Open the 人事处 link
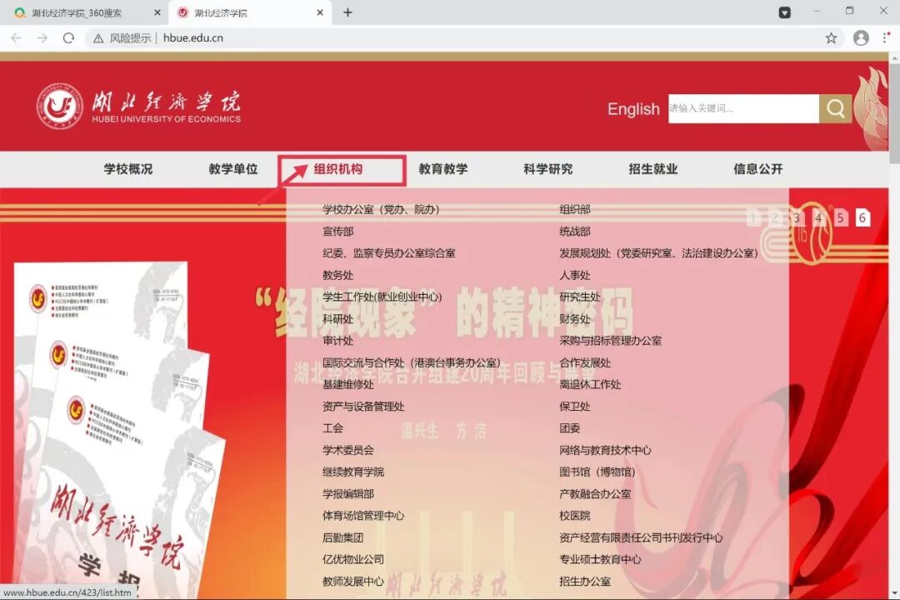The height and width of the screenshot is (600, 900). tap(575, 275)
